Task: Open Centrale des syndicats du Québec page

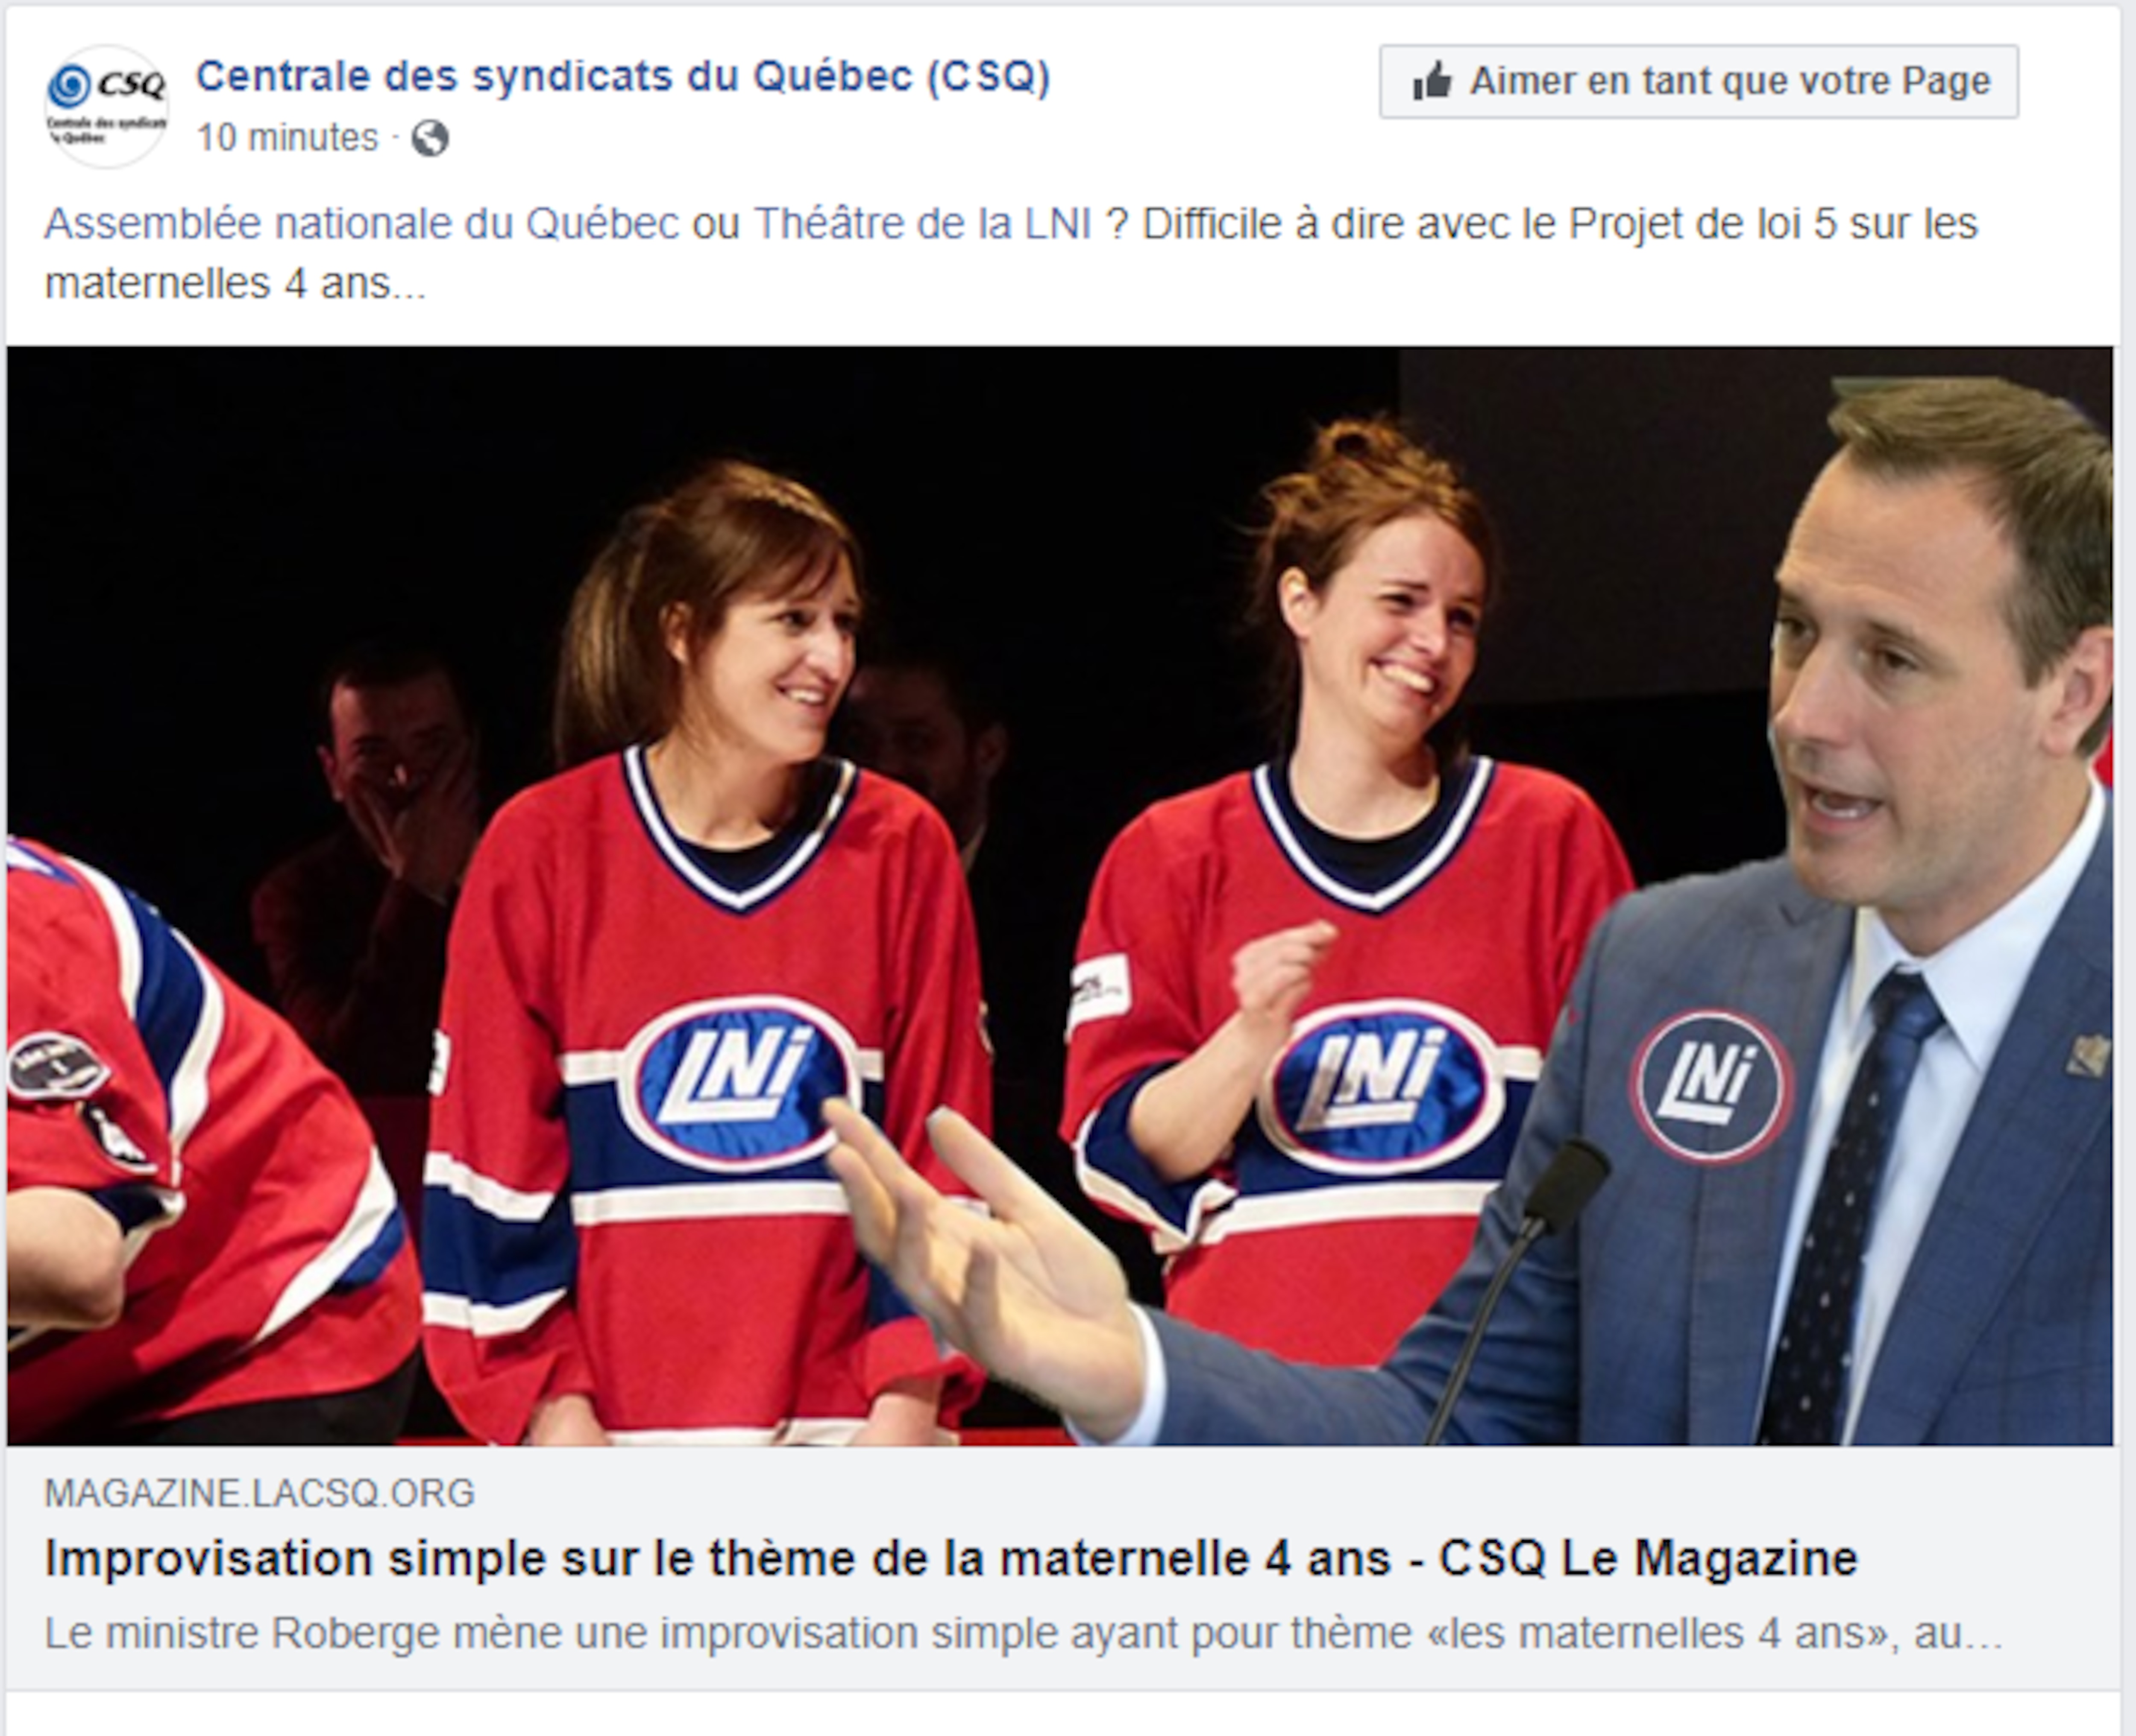Action: click(622, 77)
